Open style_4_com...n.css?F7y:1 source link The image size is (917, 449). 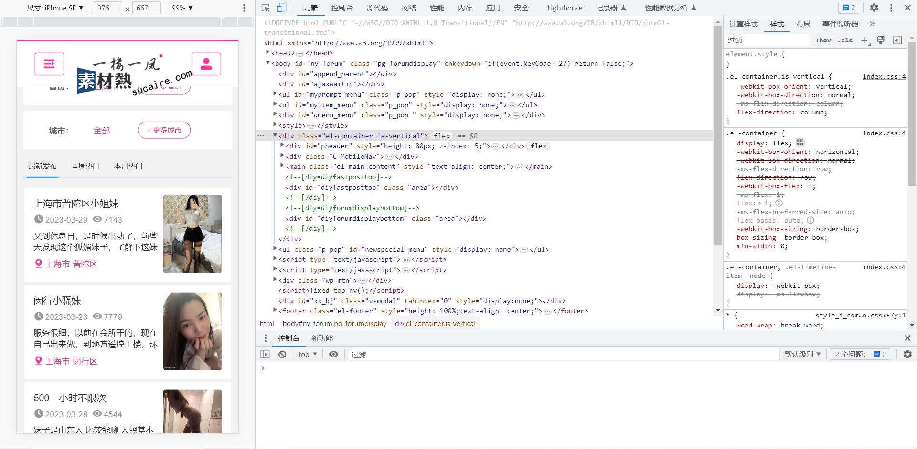pyautogui.click(x=860, y=315)
